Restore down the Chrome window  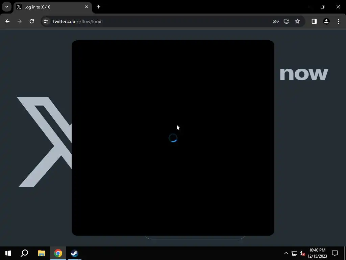(x=323, y=7)
